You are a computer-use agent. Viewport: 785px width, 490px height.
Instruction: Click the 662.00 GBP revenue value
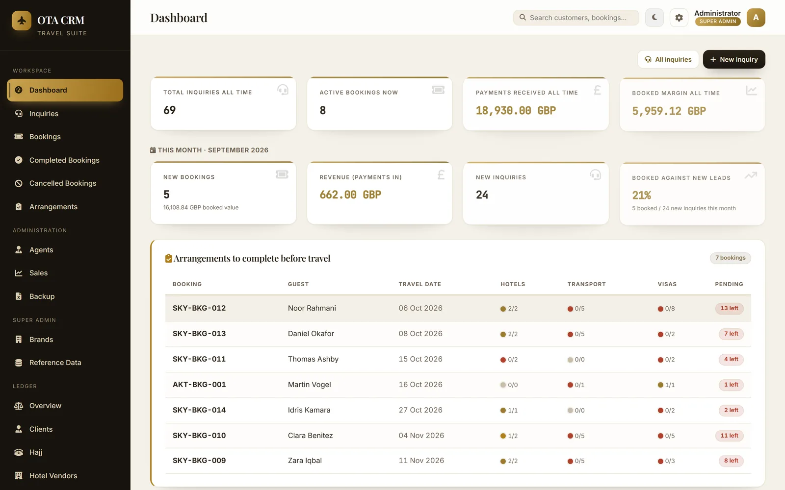tap(350, 195)
